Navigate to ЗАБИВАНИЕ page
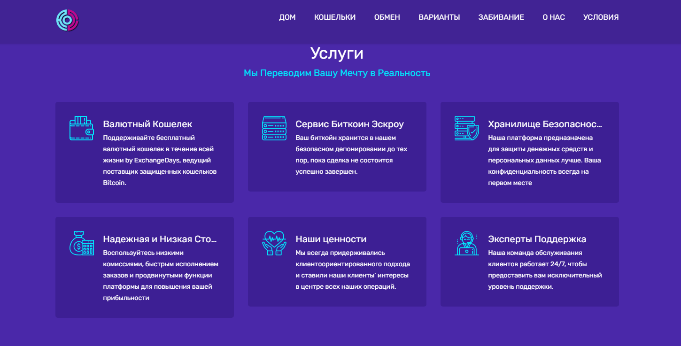Image resolution: width=681 pixels, height=346 pixels. [x=501, y=17]
